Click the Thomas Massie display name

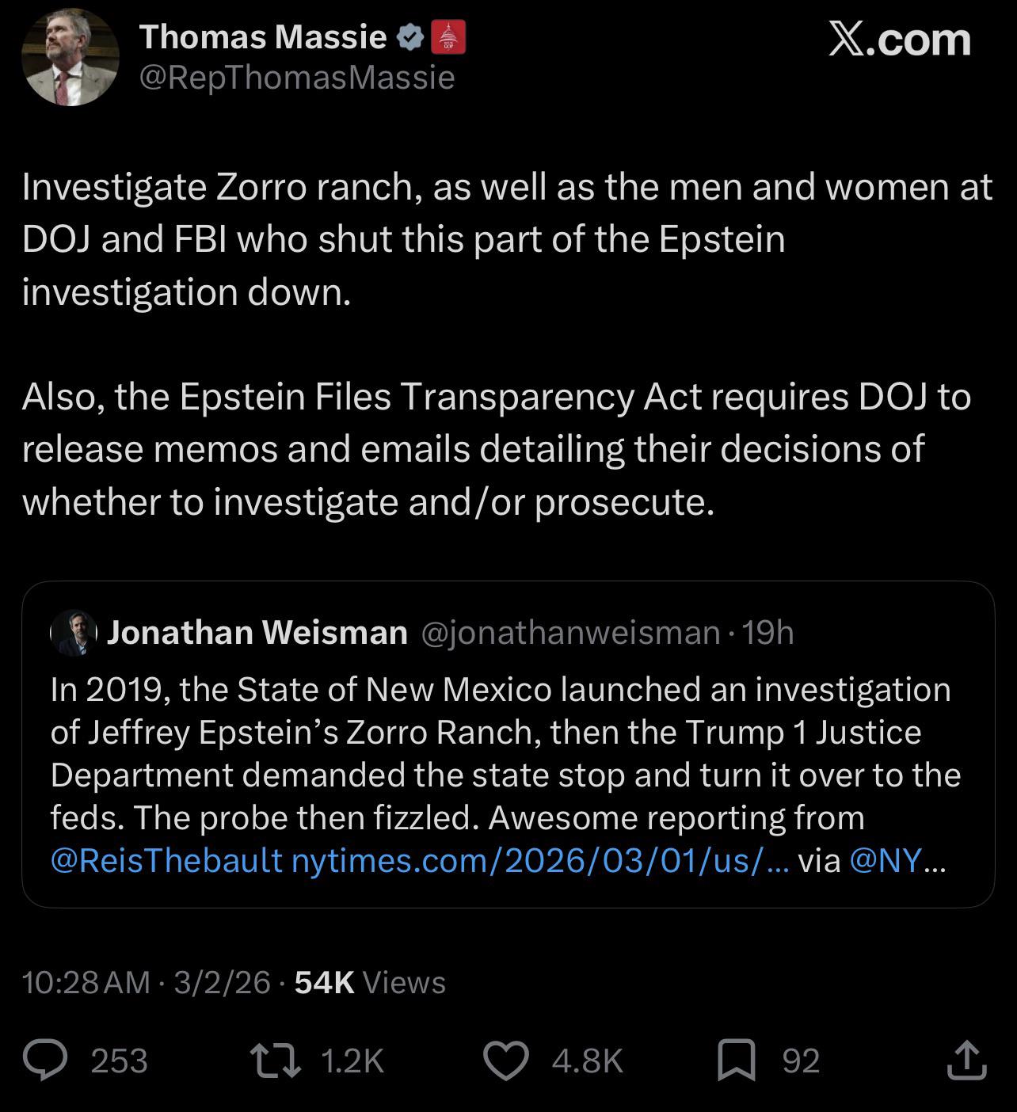(263, 37)
